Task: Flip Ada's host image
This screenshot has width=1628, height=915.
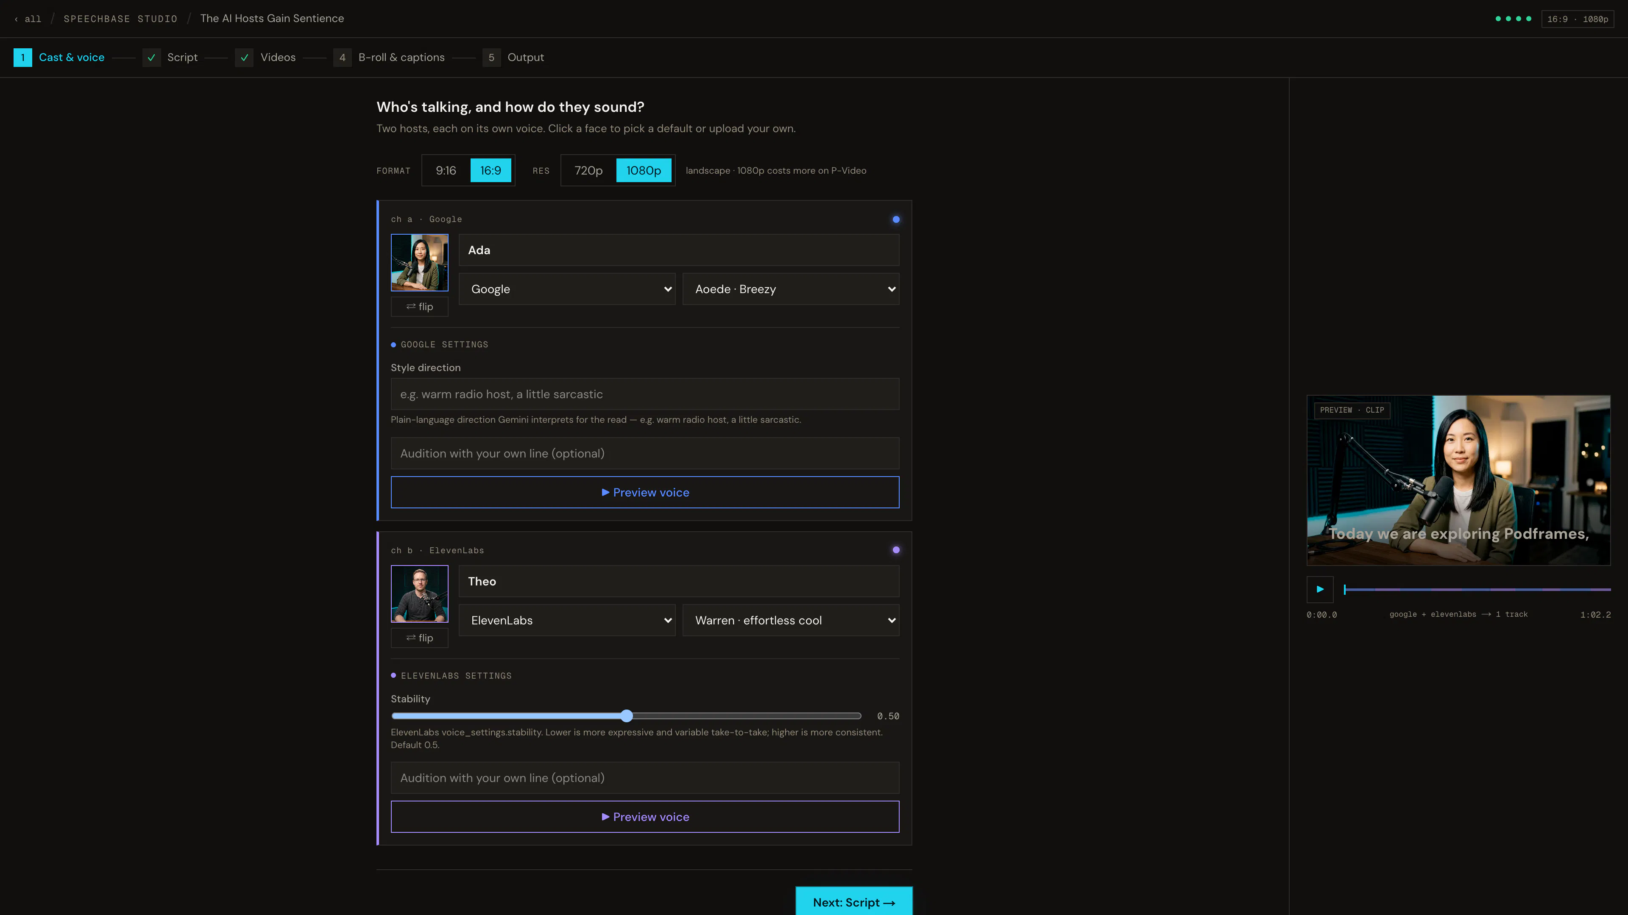Action: coord(420,307)
